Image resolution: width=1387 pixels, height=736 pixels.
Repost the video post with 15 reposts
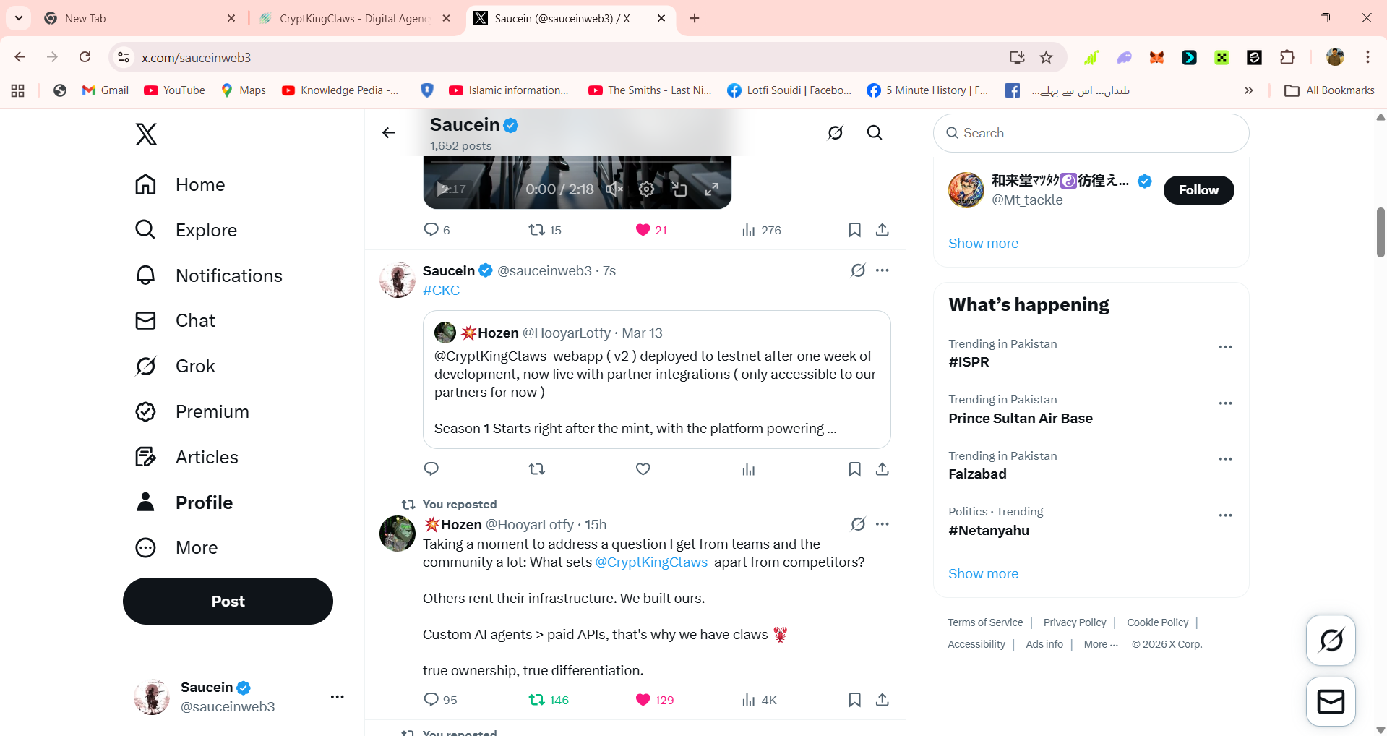[x=545, y=230]
